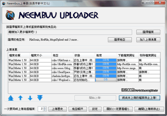
Task: Click the move down single arrow
Action: pos(30,98)
